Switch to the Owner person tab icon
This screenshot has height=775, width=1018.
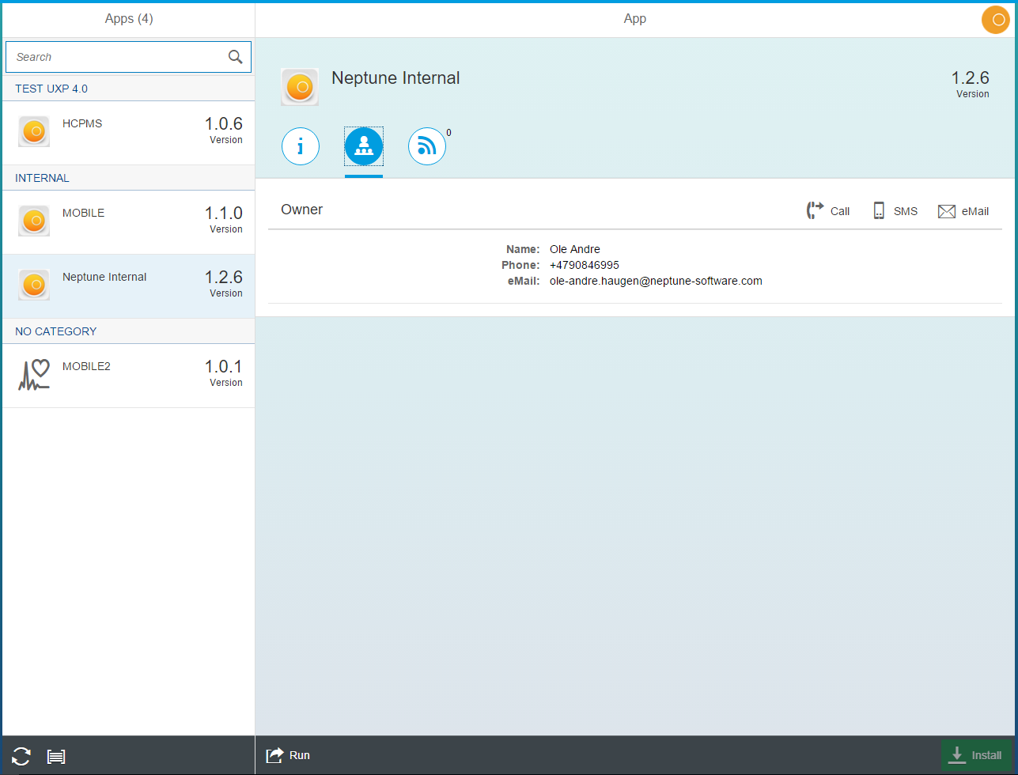click(363, 146)
